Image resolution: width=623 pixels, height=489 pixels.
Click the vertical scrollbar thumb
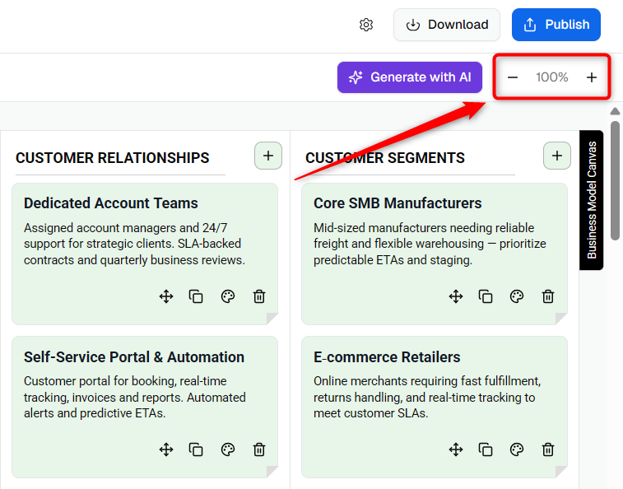pos(615,181)
